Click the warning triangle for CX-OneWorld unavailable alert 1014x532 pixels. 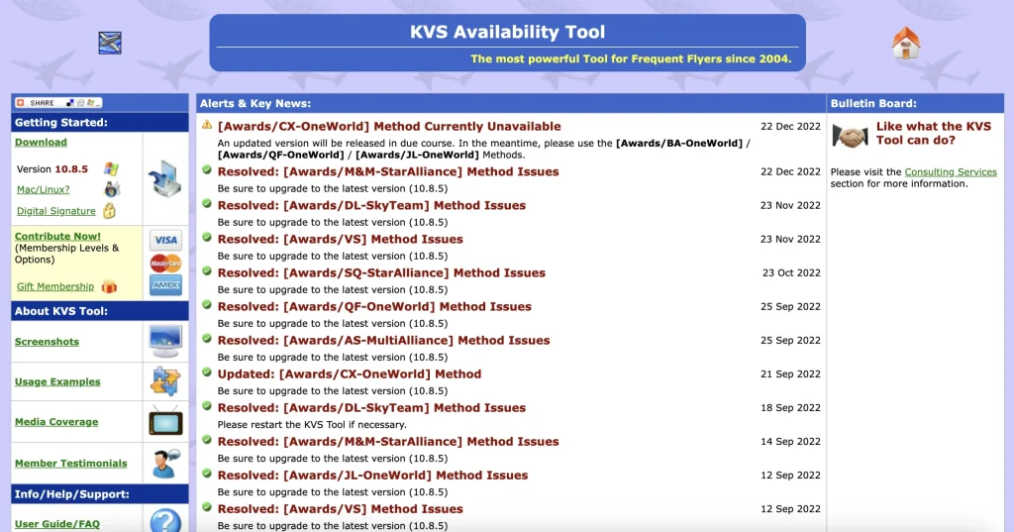(x=207, y=124)
